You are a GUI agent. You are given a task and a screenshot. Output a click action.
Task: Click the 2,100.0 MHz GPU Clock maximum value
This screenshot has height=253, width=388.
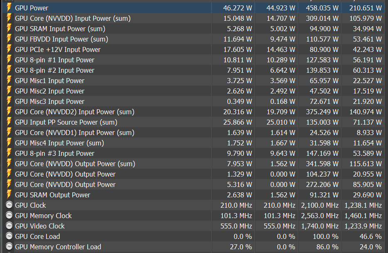319,205
